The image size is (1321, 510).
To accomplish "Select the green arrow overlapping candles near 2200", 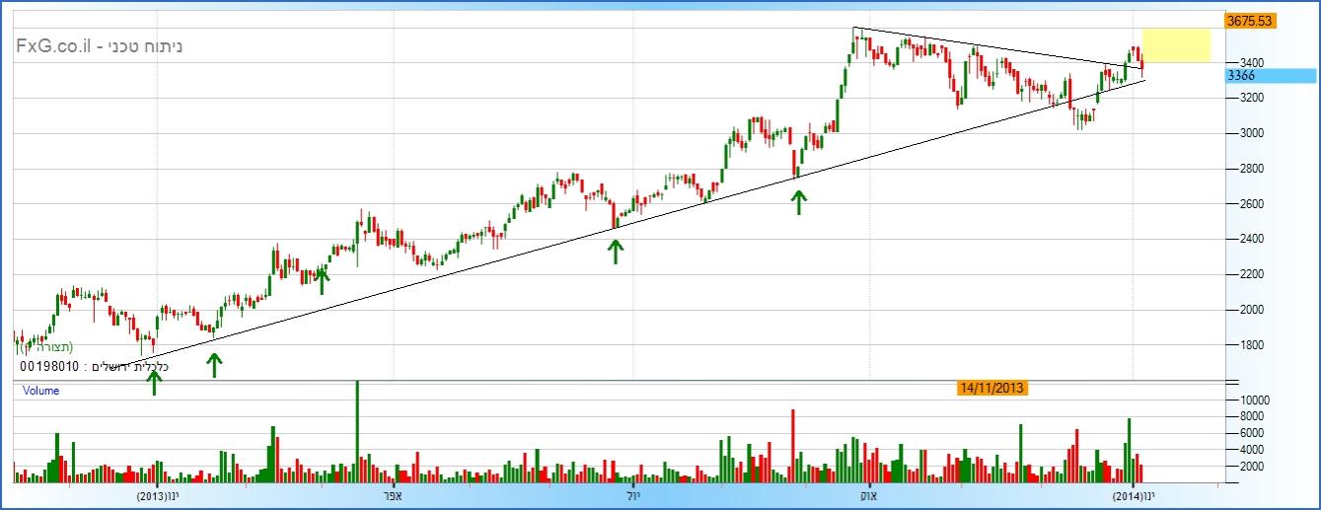I will [321, 279].
